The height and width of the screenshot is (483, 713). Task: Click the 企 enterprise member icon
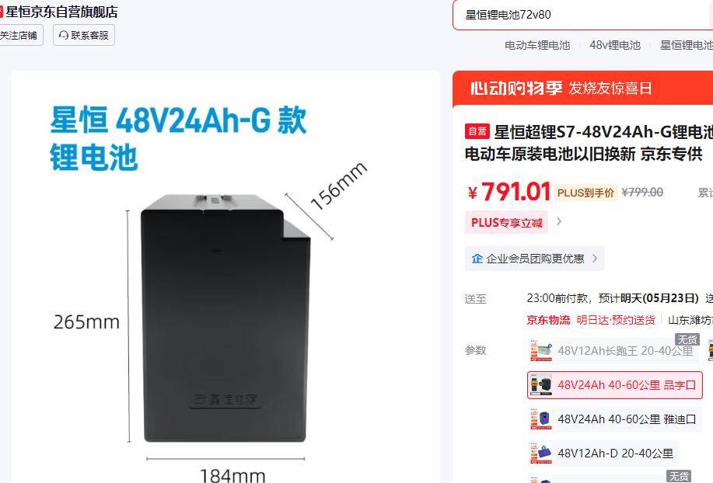coord(477,259)
